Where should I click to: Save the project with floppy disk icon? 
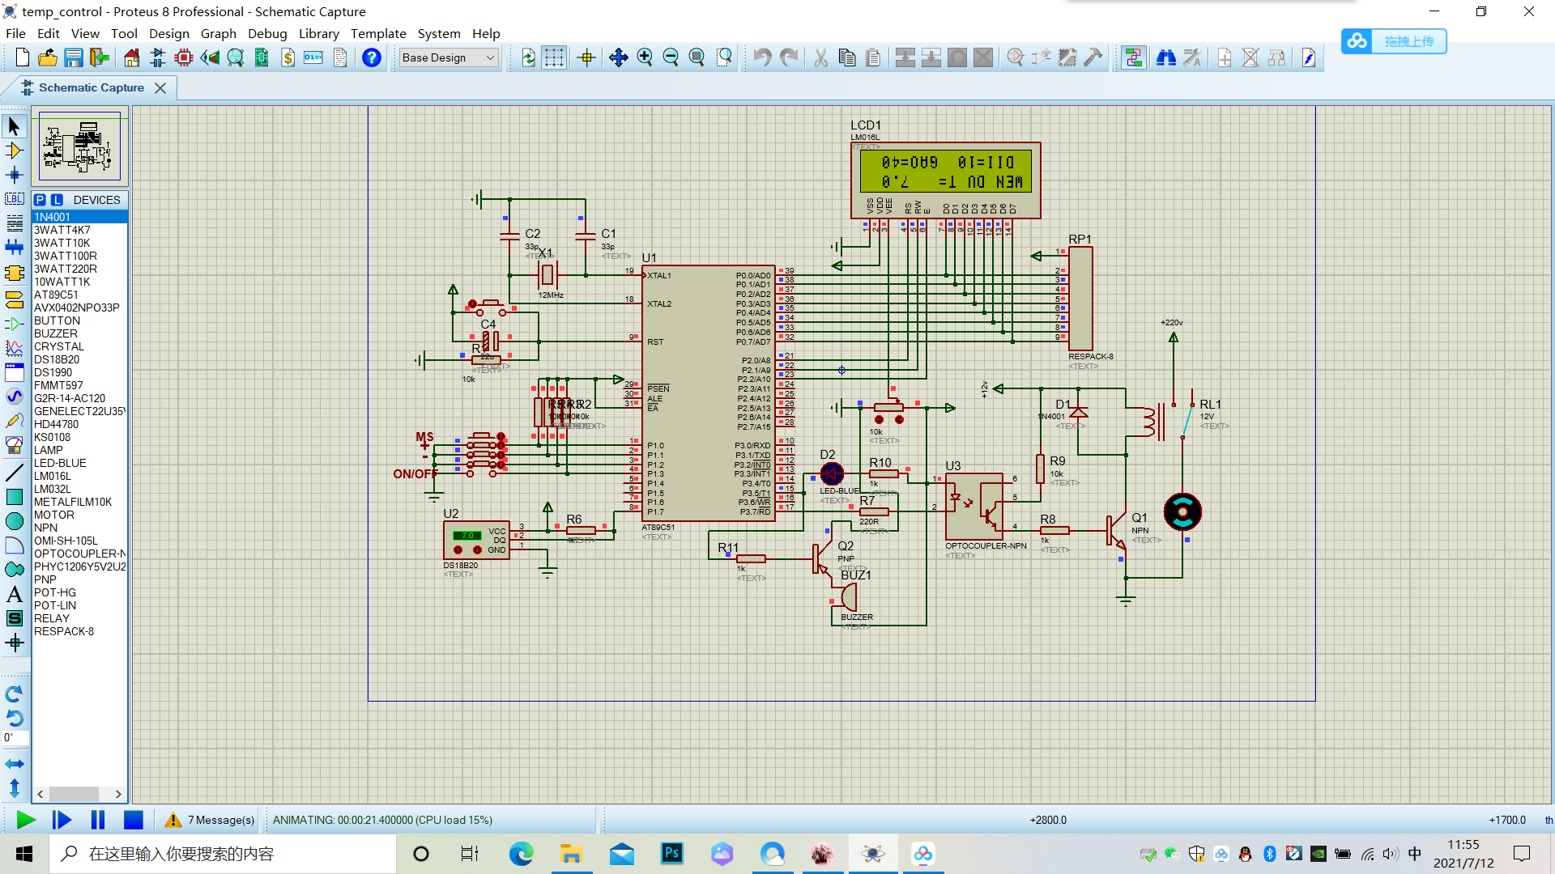click(74, 57)
